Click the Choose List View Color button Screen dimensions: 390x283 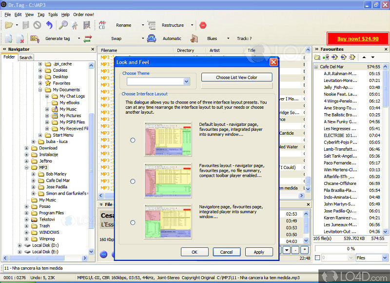click(237, 77)
